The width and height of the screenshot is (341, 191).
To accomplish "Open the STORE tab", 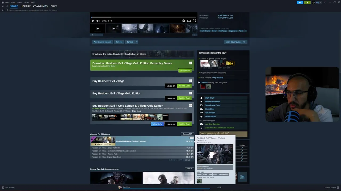I will click(x=14, y=6).
